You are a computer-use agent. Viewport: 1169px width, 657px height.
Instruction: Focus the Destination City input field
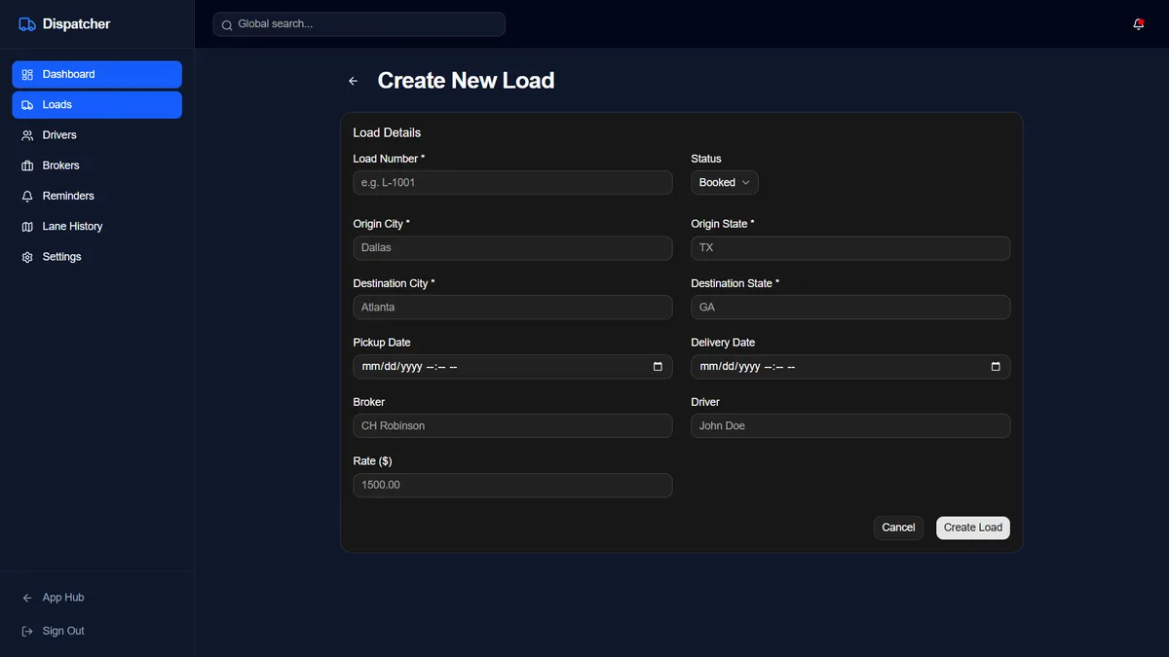pos(512,308)
